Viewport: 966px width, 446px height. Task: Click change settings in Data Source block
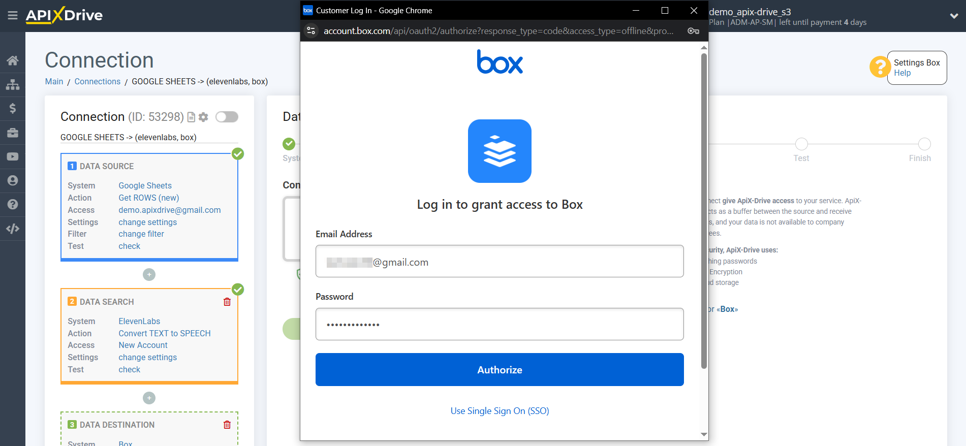point(147,222)
